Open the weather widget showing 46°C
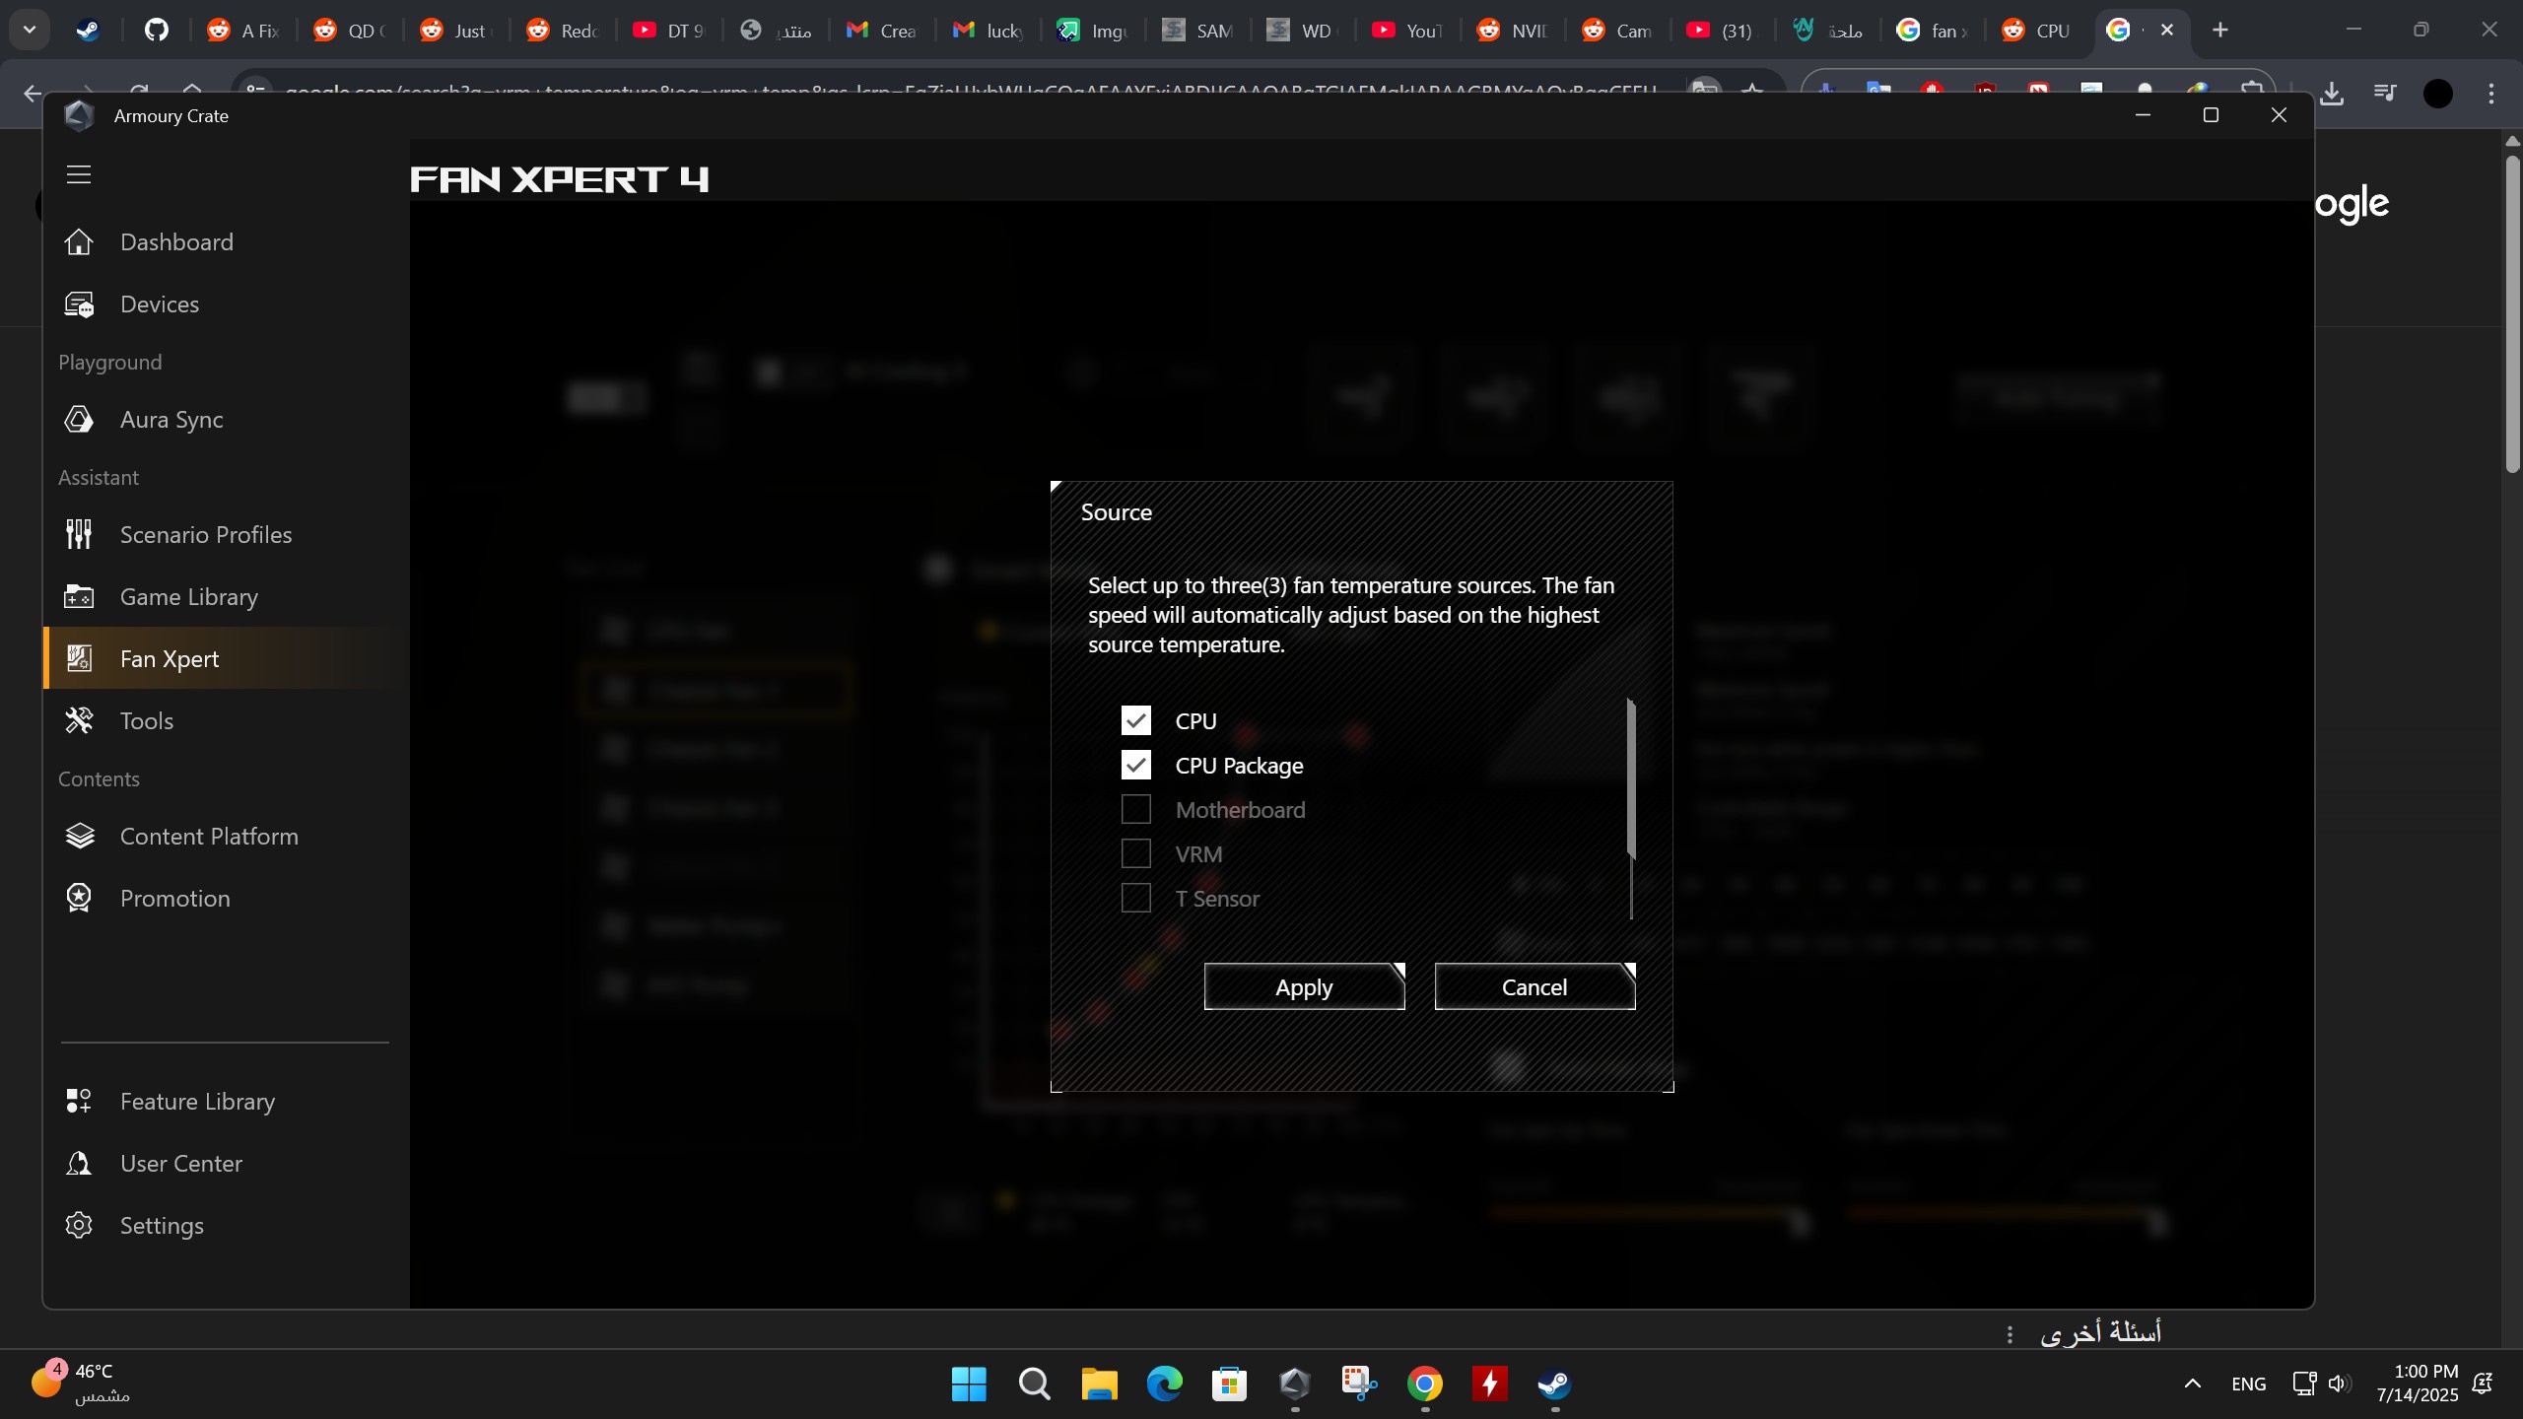The width and height of the screenshot is (2523, 1419). tap(81, 1384)
